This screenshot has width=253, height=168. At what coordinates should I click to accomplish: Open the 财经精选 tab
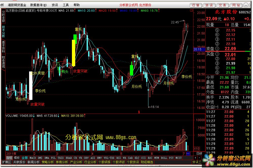point(147,162)
